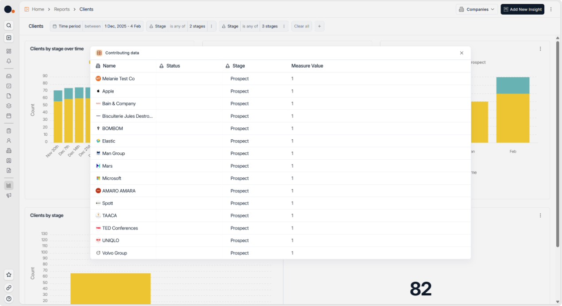Sort by the Stage column header
Viewport: 562px width, 306px height.
coord(239,66)
